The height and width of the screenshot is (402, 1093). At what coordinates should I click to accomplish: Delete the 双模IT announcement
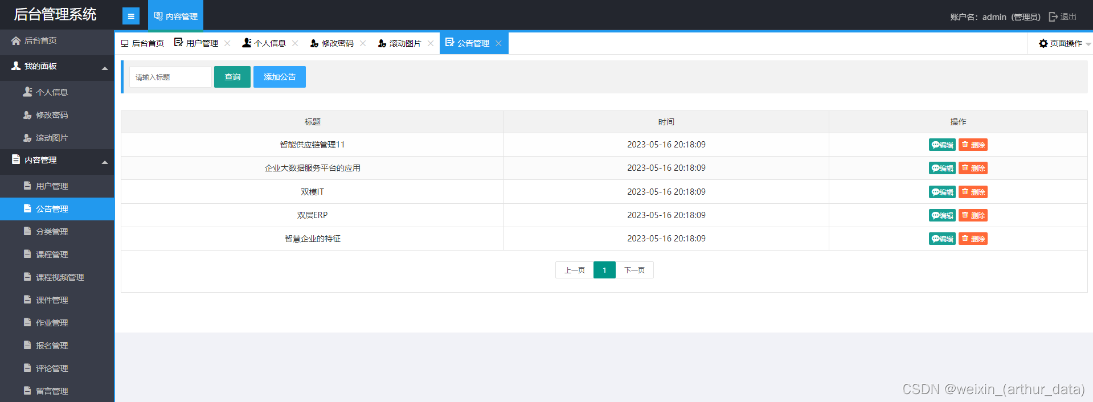[x=973, y=192]
